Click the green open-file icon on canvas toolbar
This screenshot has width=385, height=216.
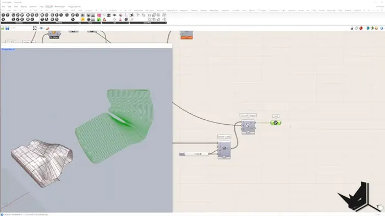click(3, 29)
